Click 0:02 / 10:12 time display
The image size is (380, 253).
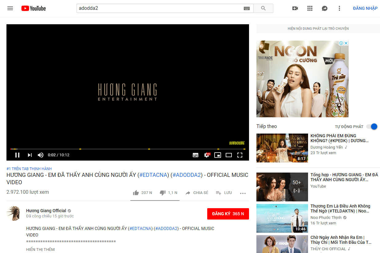pyautogui.click(x=59, y=155)
